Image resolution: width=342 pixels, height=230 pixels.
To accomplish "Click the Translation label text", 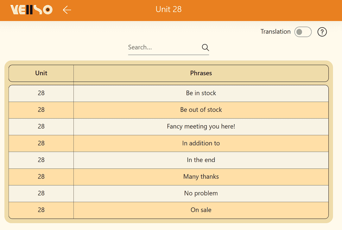I will coord(275,32).
